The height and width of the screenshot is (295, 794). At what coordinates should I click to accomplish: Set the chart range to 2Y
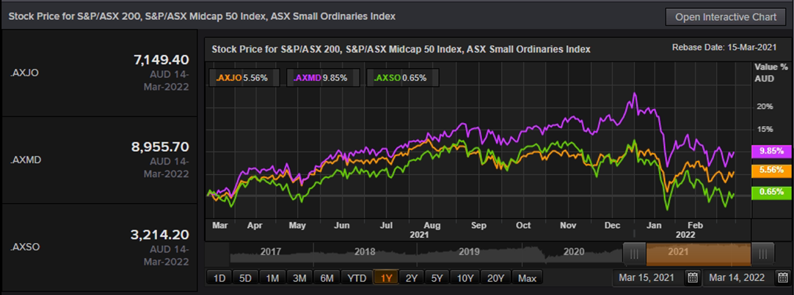[411, 278]
